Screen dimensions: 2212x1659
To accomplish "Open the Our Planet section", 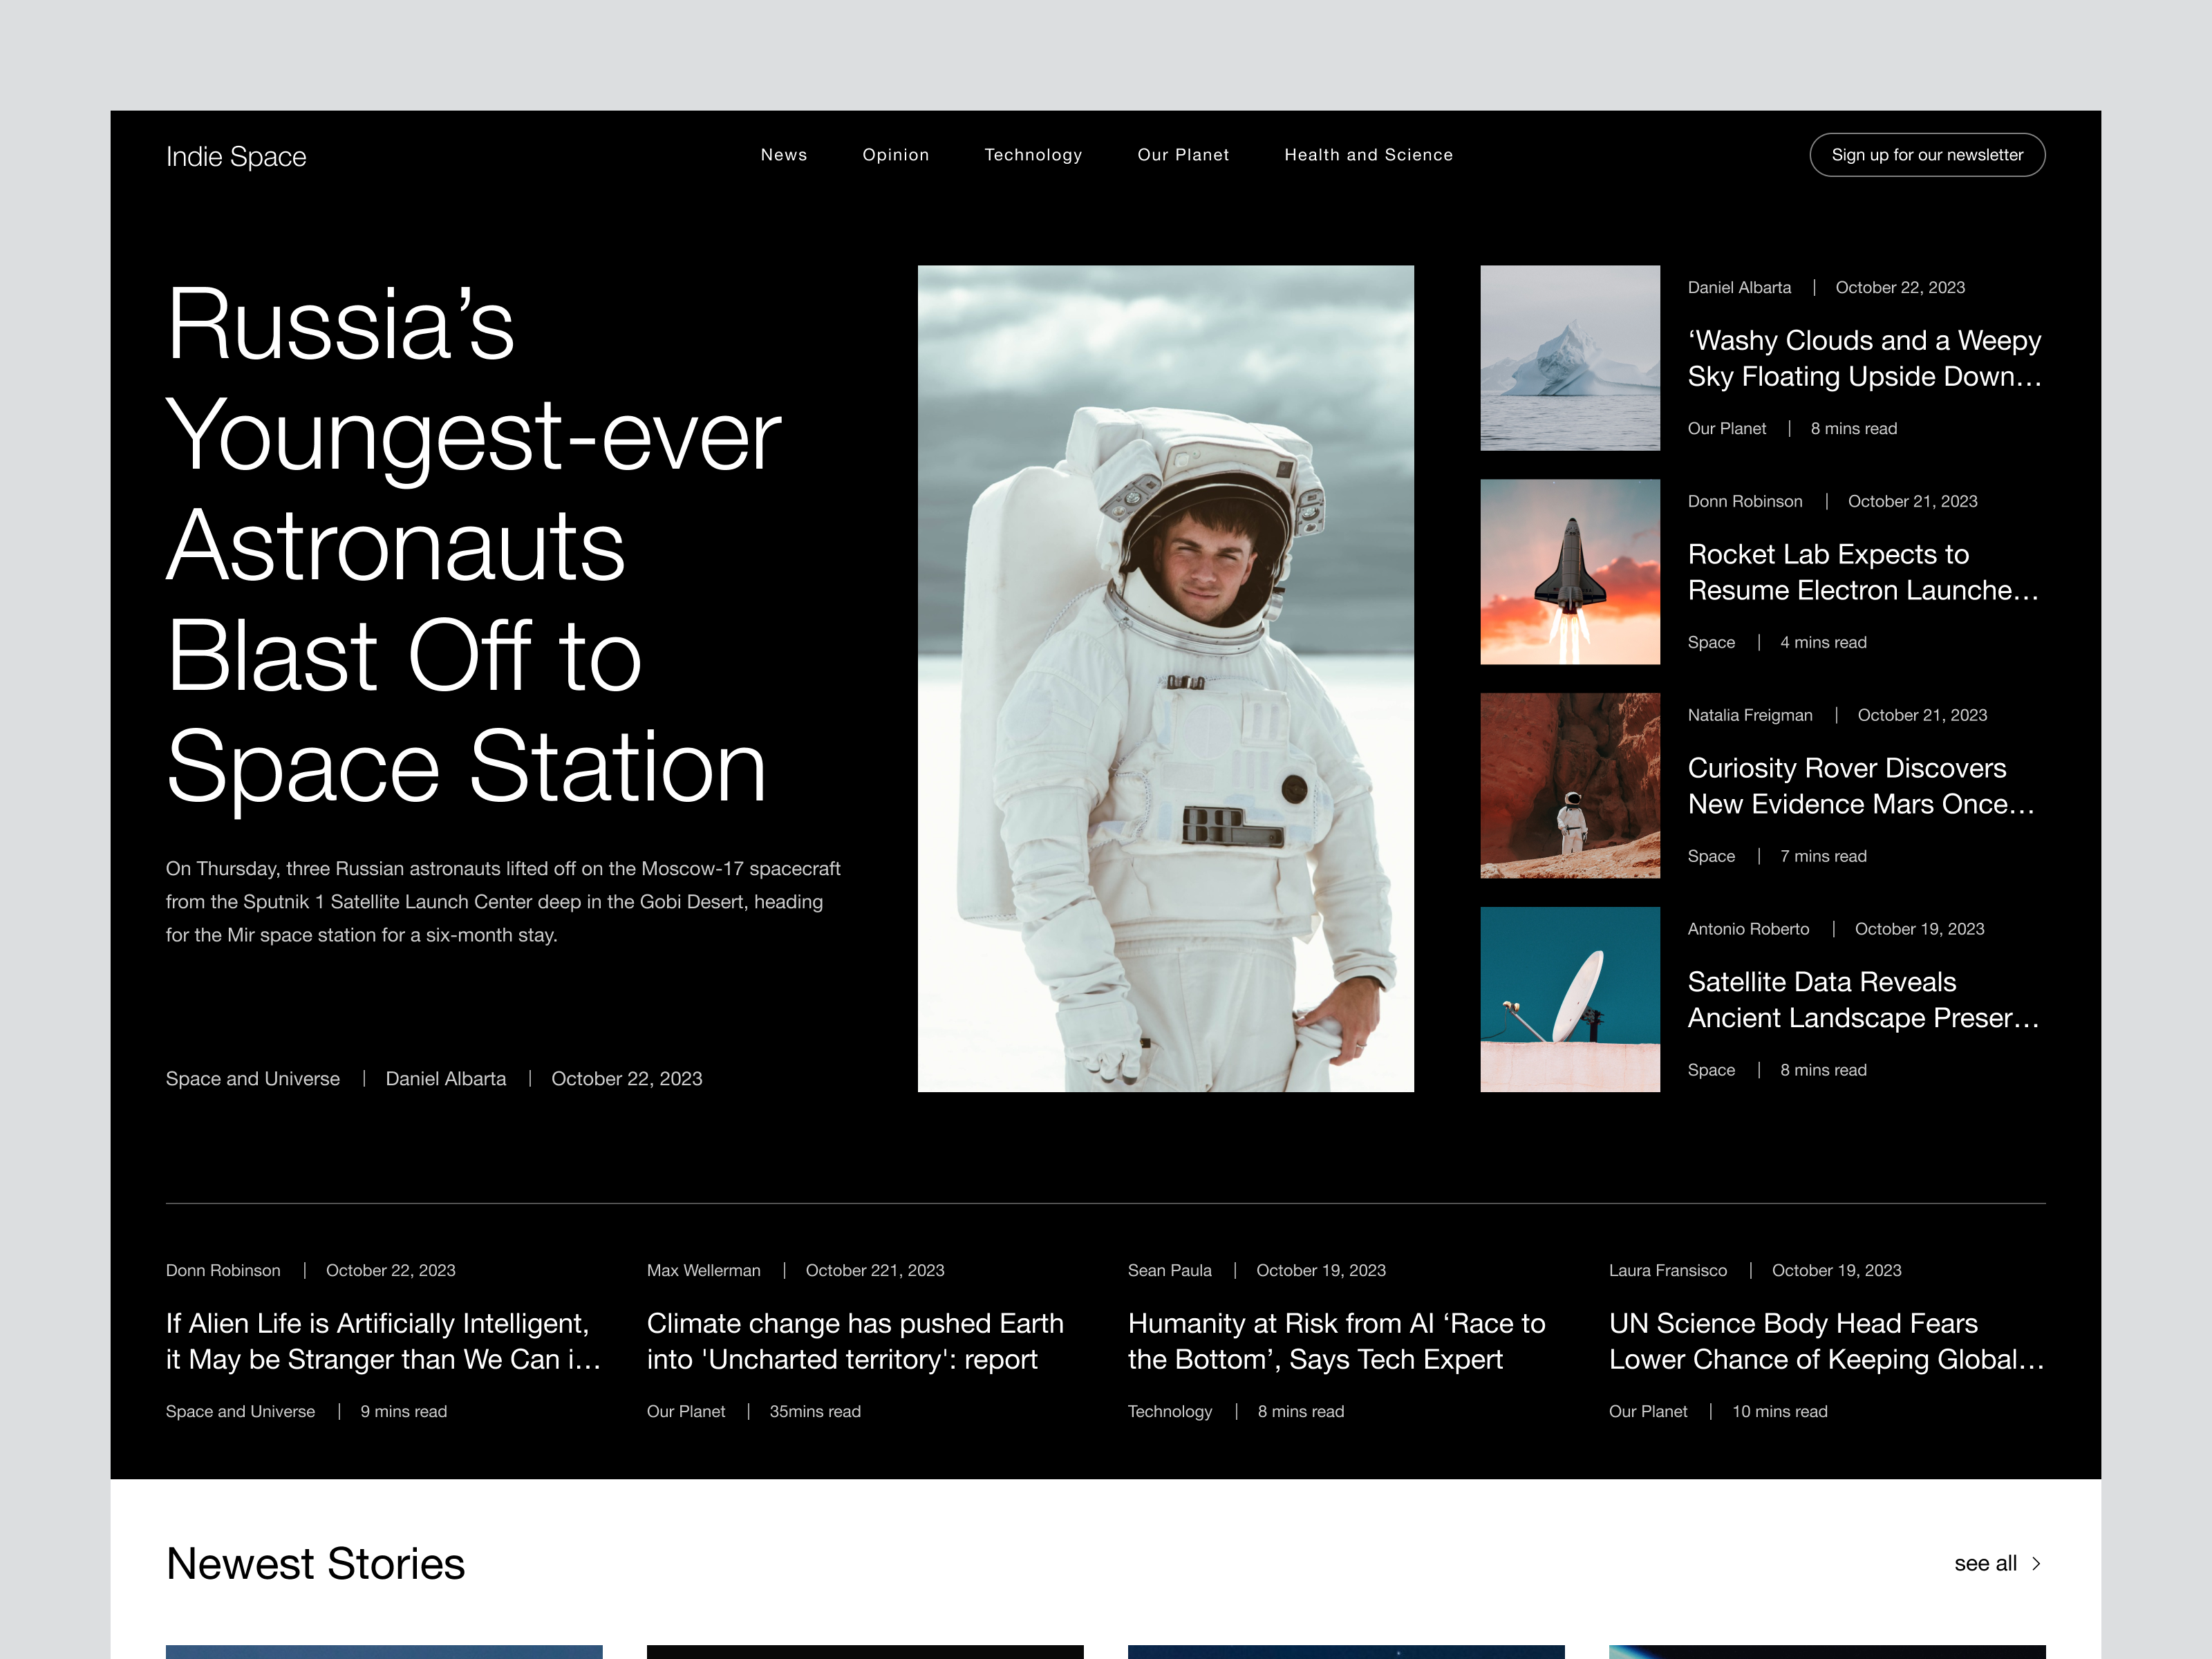I will (x=1183, y=155).
